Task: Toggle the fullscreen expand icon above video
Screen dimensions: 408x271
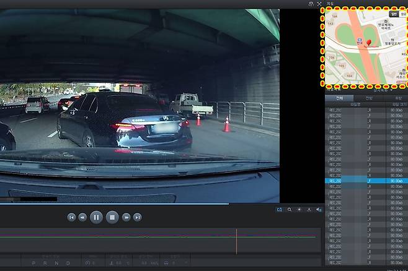Action: [319, 4]
